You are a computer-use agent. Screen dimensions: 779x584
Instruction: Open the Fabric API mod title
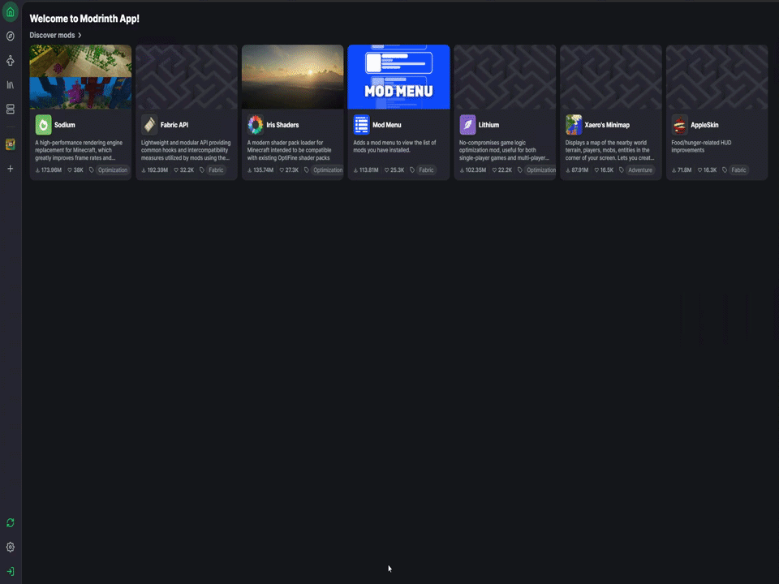coord(174,125)
